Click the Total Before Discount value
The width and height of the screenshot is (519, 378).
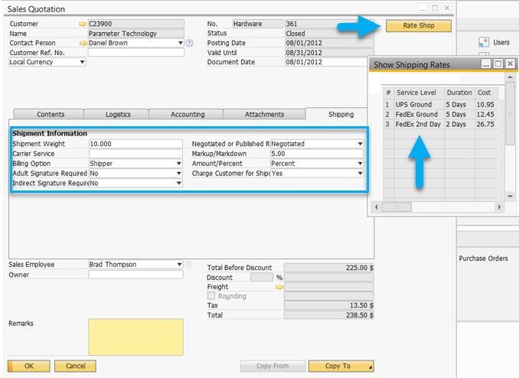[328, 268]
